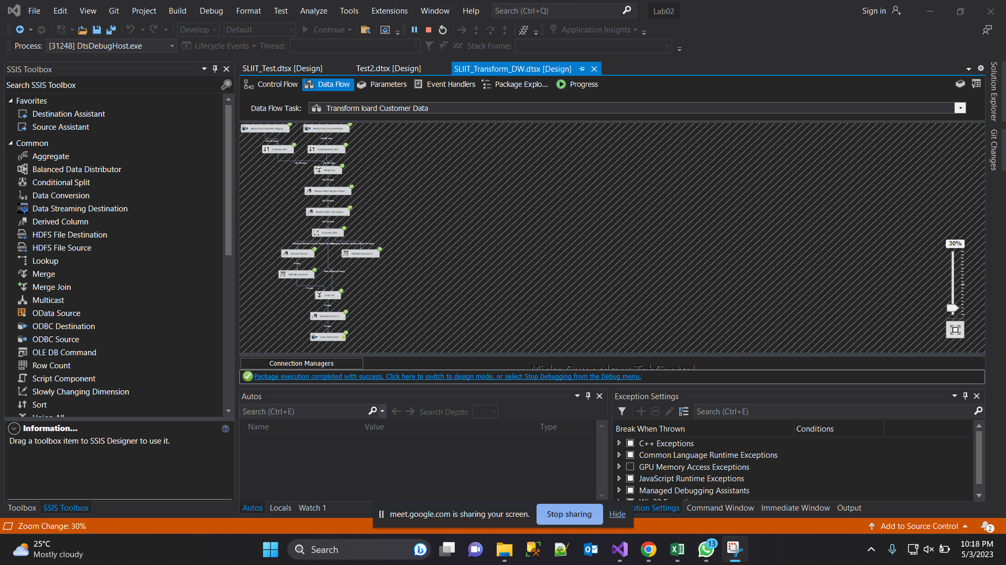Open the Data Flow Task dropdown

point(961,108)
